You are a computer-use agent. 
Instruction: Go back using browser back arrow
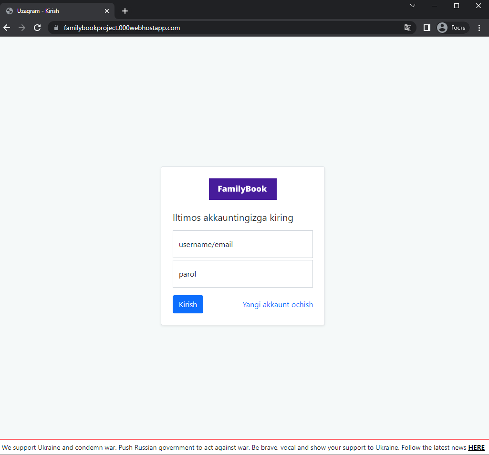[7, 28]
